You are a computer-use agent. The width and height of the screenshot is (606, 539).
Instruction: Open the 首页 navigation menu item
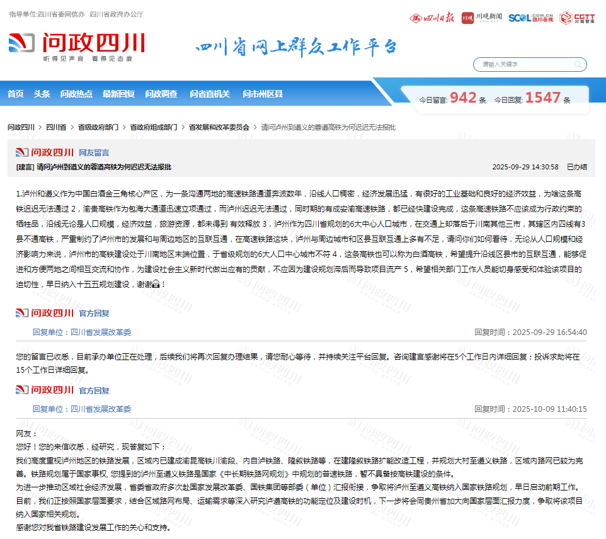[14, 93]
